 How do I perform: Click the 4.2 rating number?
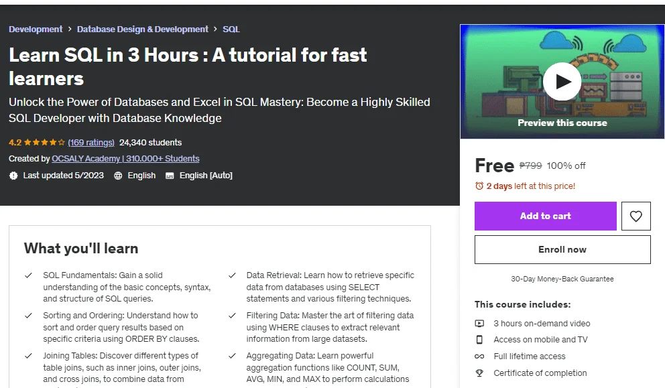pyautogui.click(x=15, y=143)
